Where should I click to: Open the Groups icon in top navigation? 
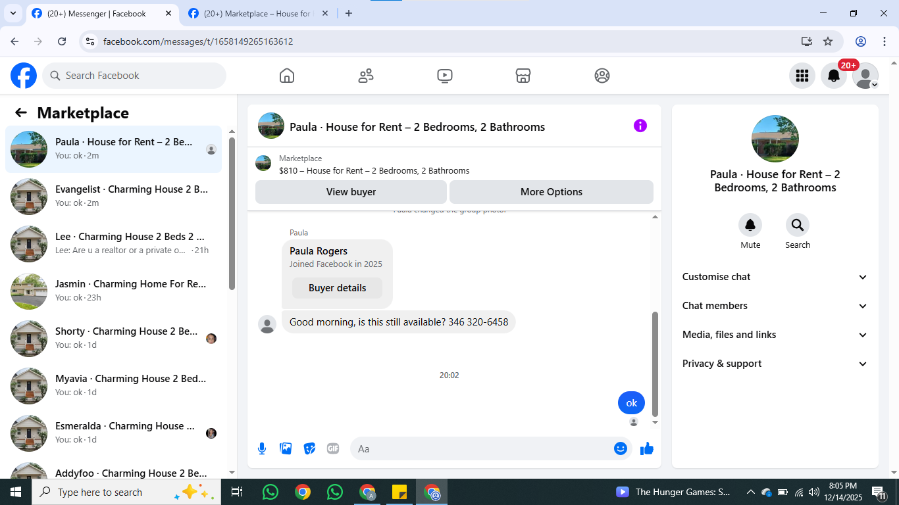point(602,76)
